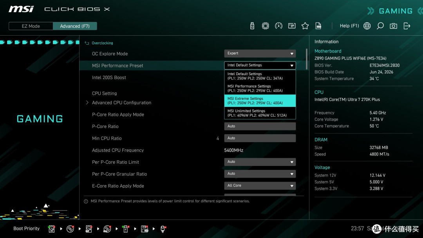
Task: Take a screenshot with the camera icon
Action: pos(393,26)
